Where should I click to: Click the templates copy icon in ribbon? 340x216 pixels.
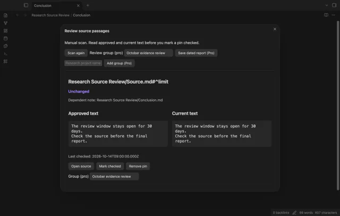point(6,46)
